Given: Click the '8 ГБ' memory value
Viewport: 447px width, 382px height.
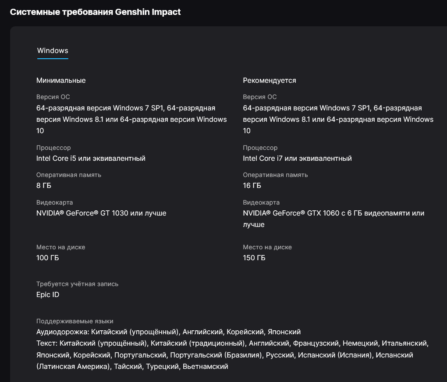Looking at the screenshot, I should point(44,185).
